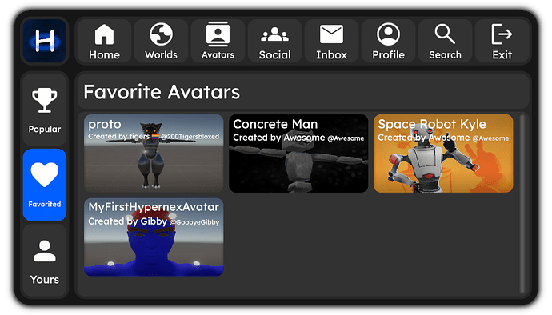Click the avatar list vertical scrollbar
Image resolution: width=552 pixels, height=315 pixels.
point(522,203)
